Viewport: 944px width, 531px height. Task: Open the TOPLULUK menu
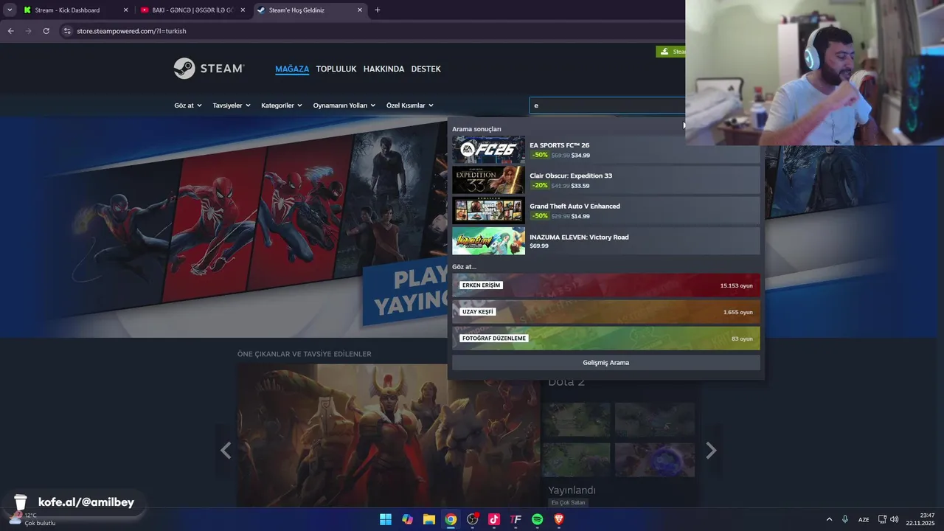336,69
